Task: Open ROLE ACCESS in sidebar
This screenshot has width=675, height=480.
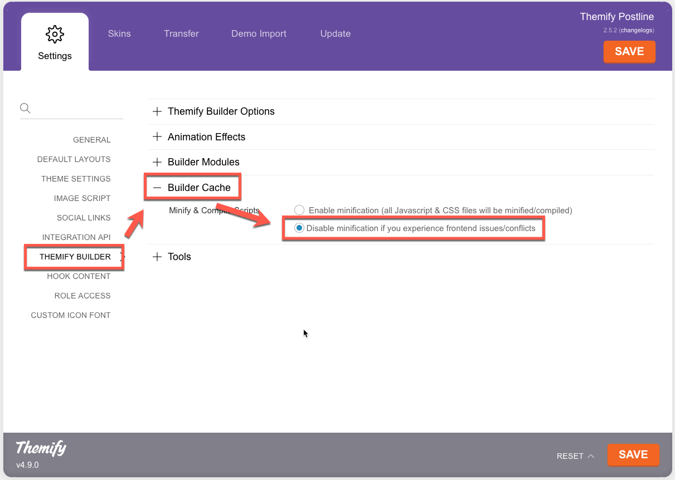Action: 82,296
